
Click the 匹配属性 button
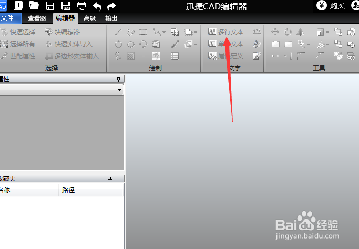click(x=18, y=56)
